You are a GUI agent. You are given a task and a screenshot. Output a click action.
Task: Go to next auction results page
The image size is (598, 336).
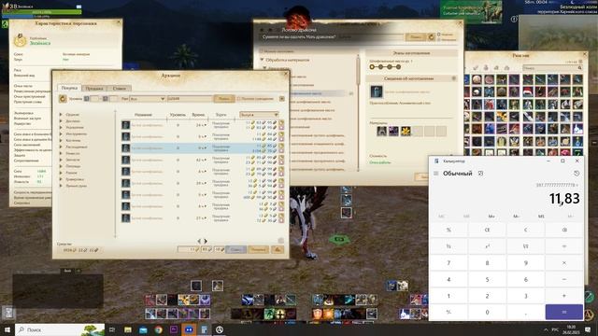(206, 241)
